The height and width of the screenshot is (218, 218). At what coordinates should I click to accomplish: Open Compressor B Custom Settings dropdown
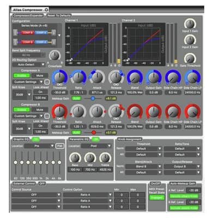tap(28, 116)
